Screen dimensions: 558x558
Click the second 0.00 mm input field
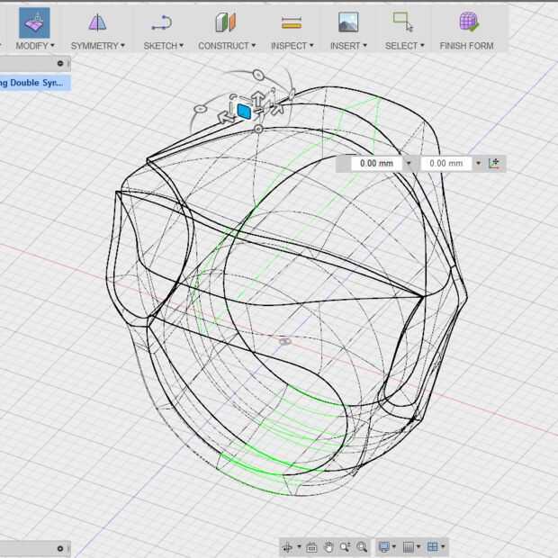pos(446,163)
